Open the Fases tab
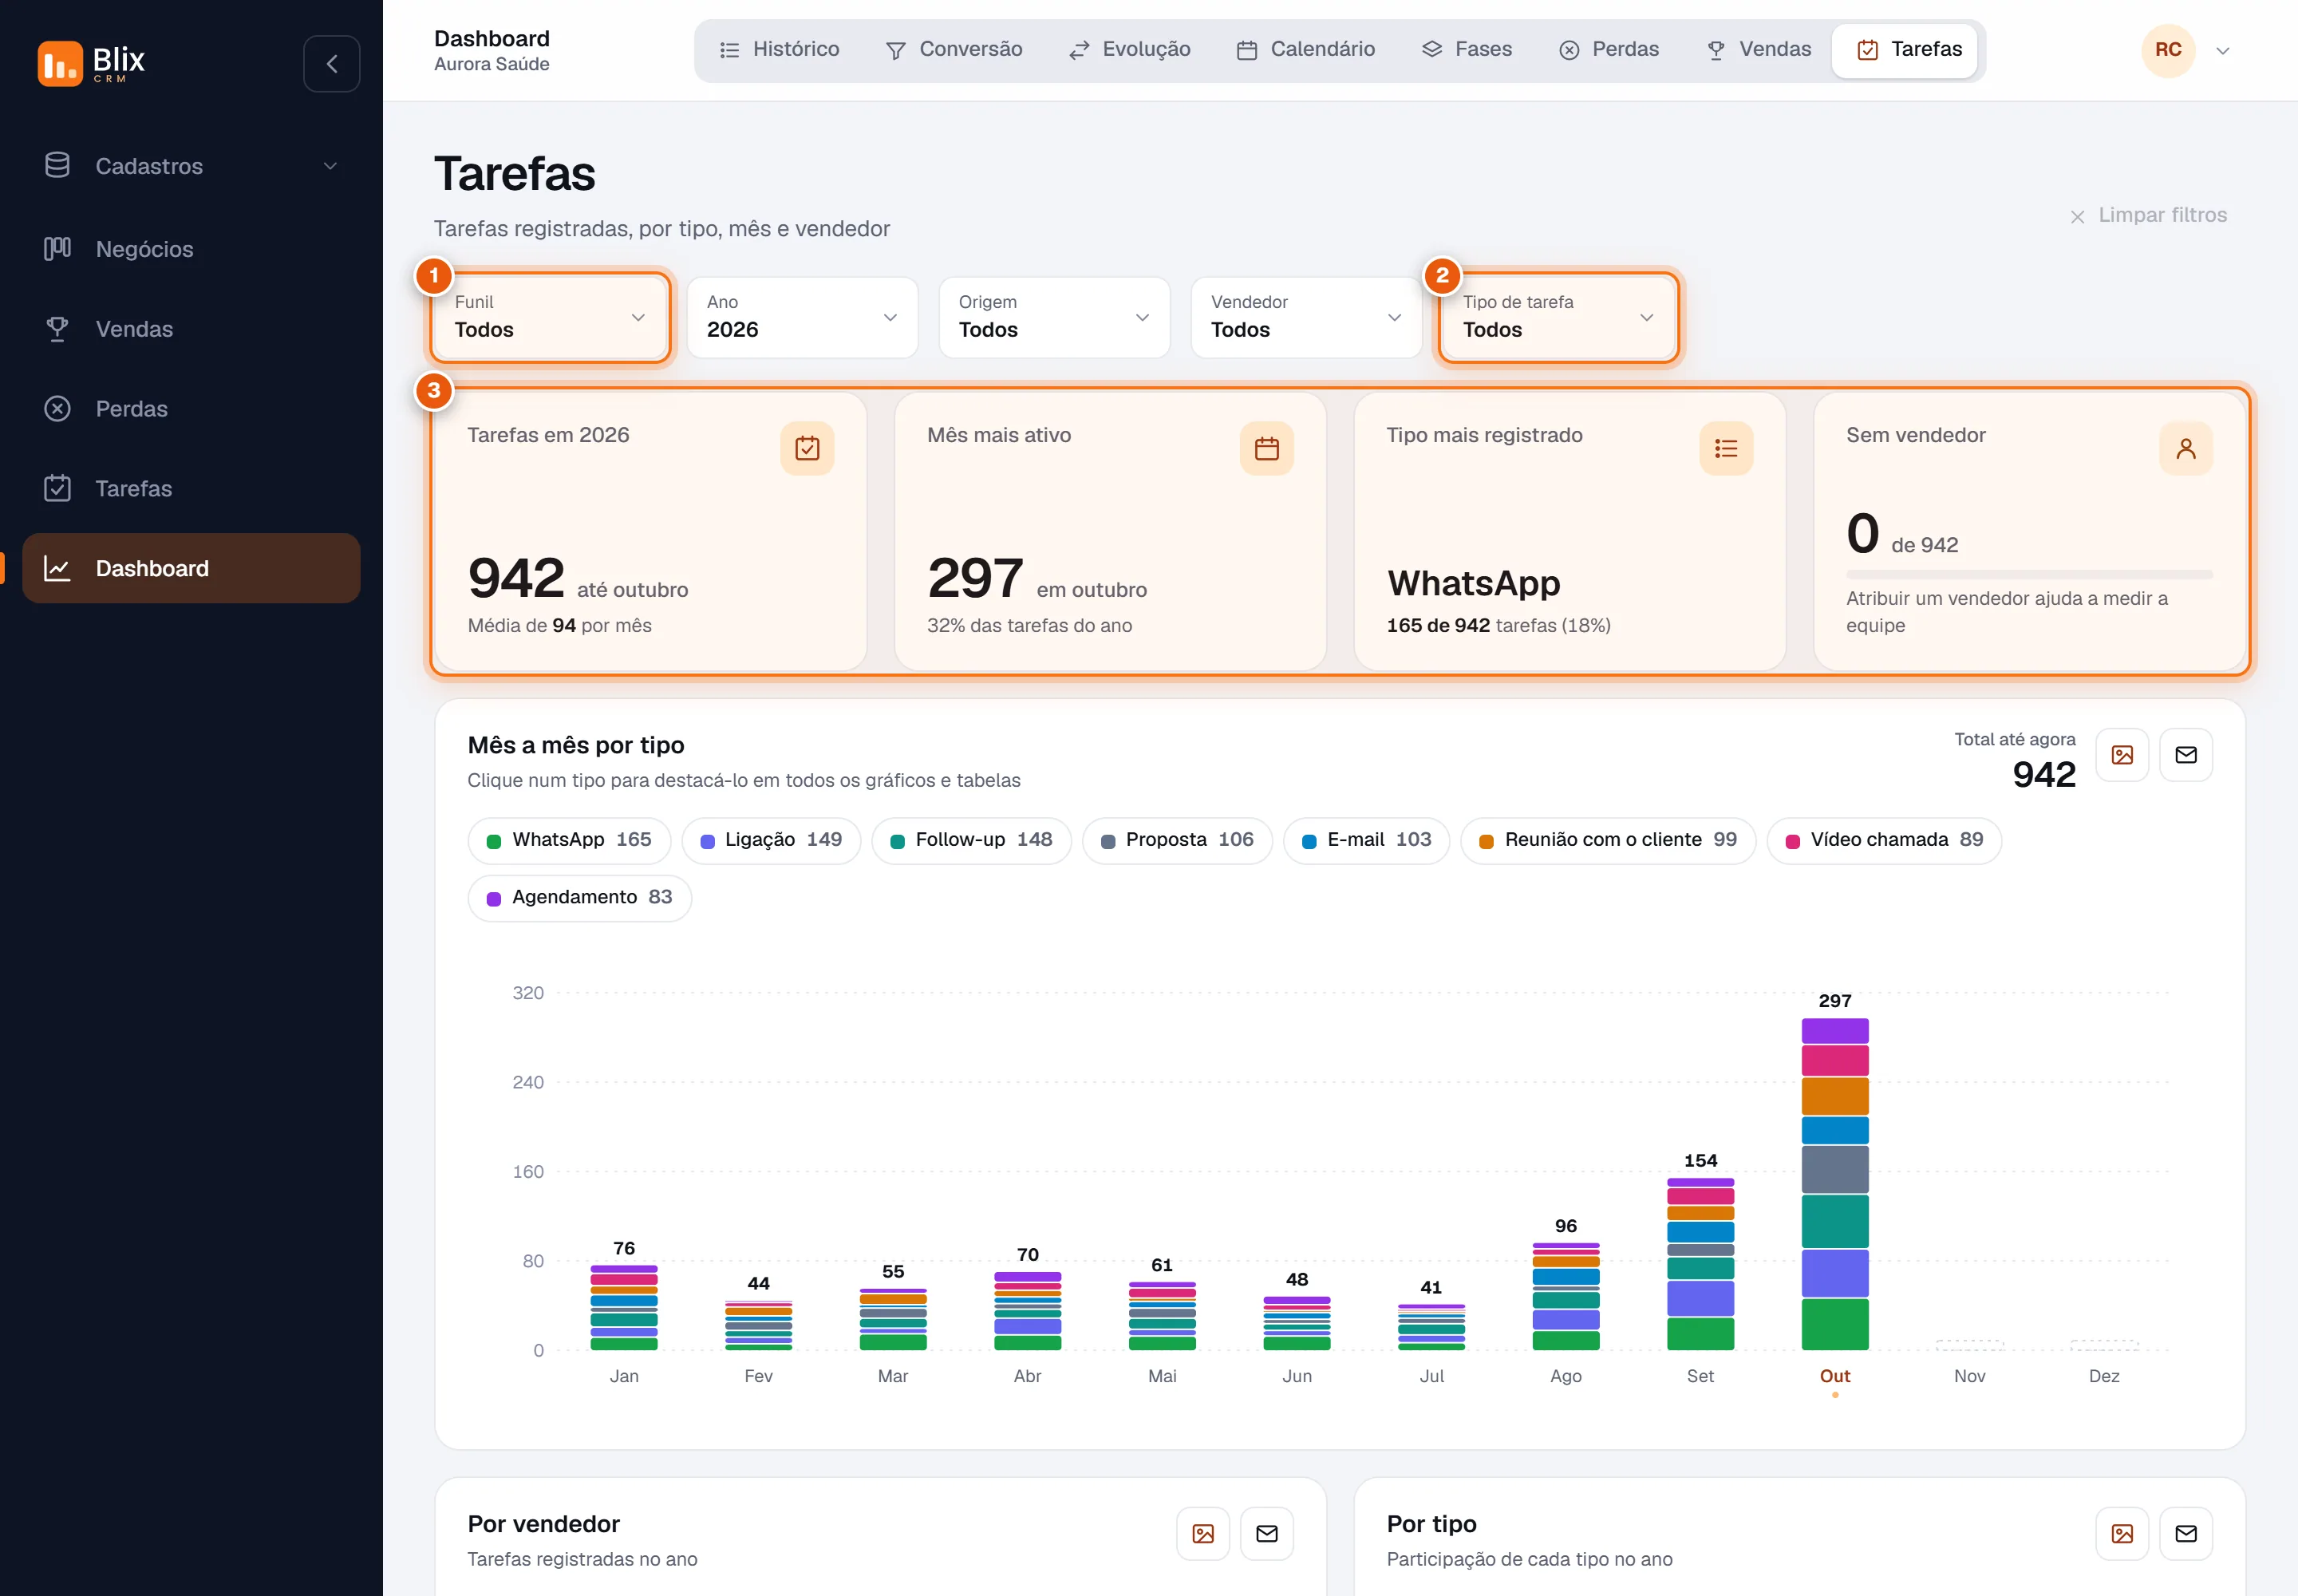 (1467, 50)
